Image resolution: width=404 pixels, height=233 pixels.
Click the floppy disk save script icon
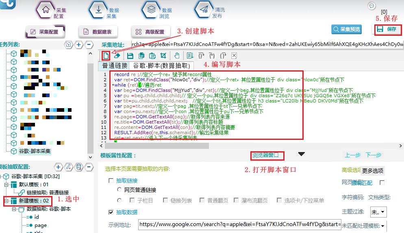pyautogui.click(x=130, y=56)
